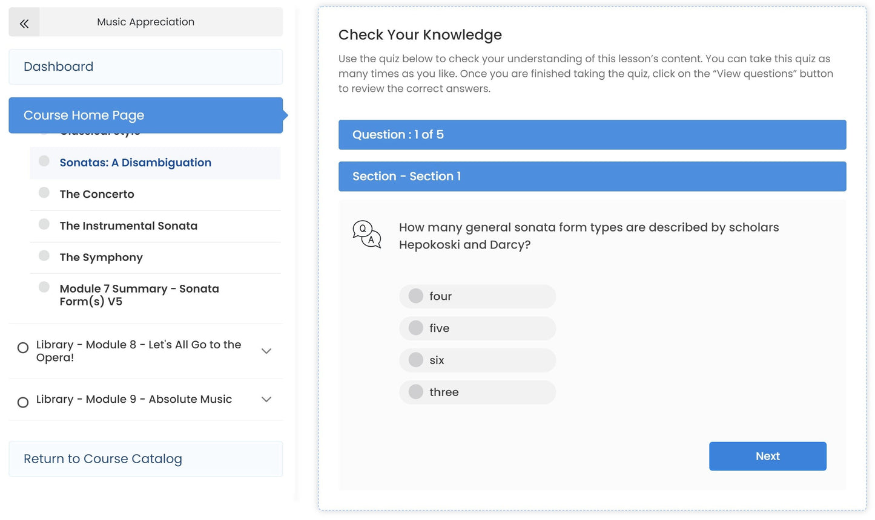
Task: Click status circle beside The Symphony
Action: pyautogui.click(x=44, y=256)
